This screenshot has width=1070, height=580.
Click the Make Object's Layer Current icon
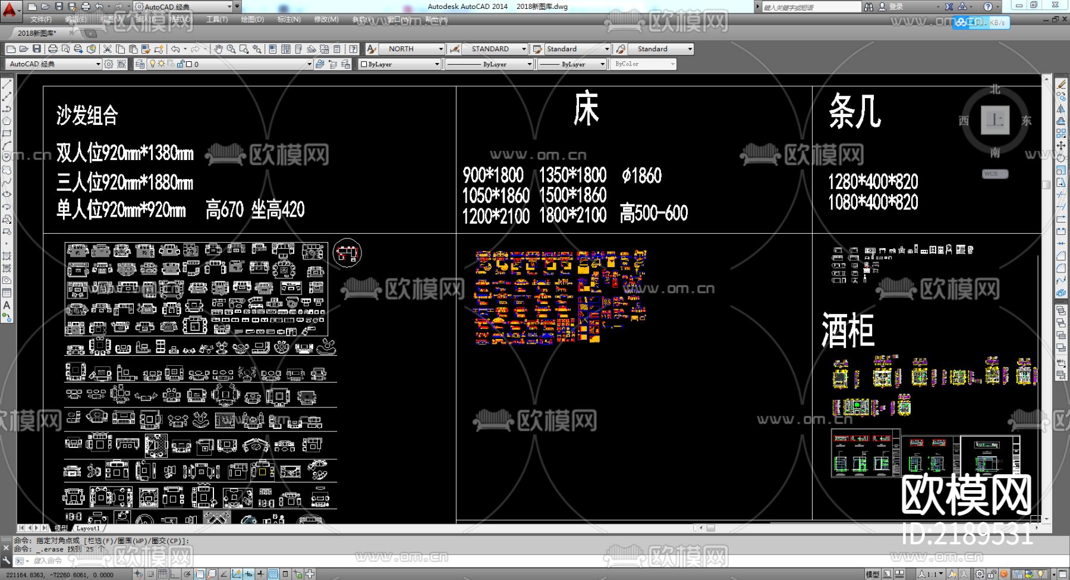[x=320, y=64]
